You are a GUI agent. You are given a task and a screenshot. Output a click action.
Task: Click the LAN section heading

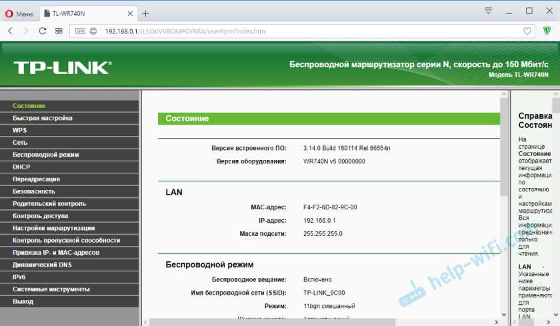tap(174, 192)
